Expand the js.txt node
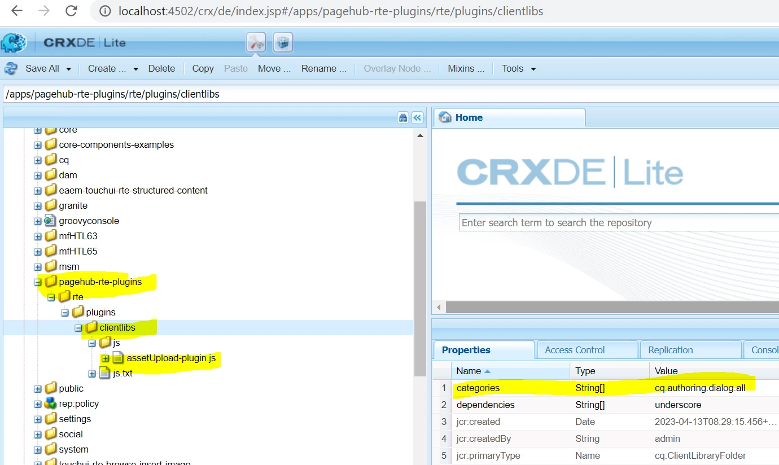Viewport: 779px width, 465px height. [x=92, y=373]
